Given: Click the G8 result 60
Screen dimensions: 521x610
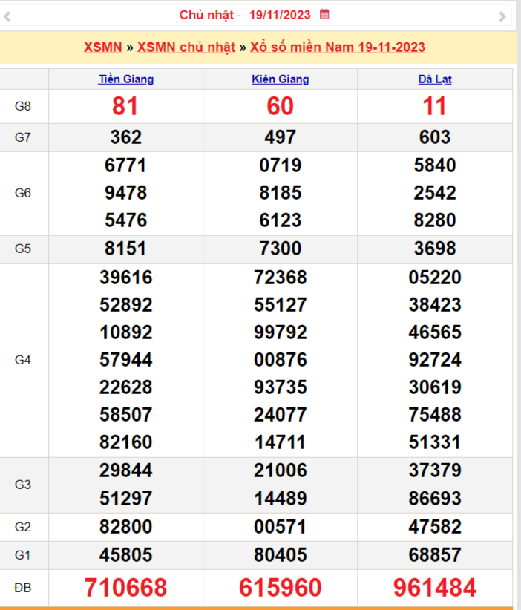Looking at the screenshot, I should [x=281, y=107].
